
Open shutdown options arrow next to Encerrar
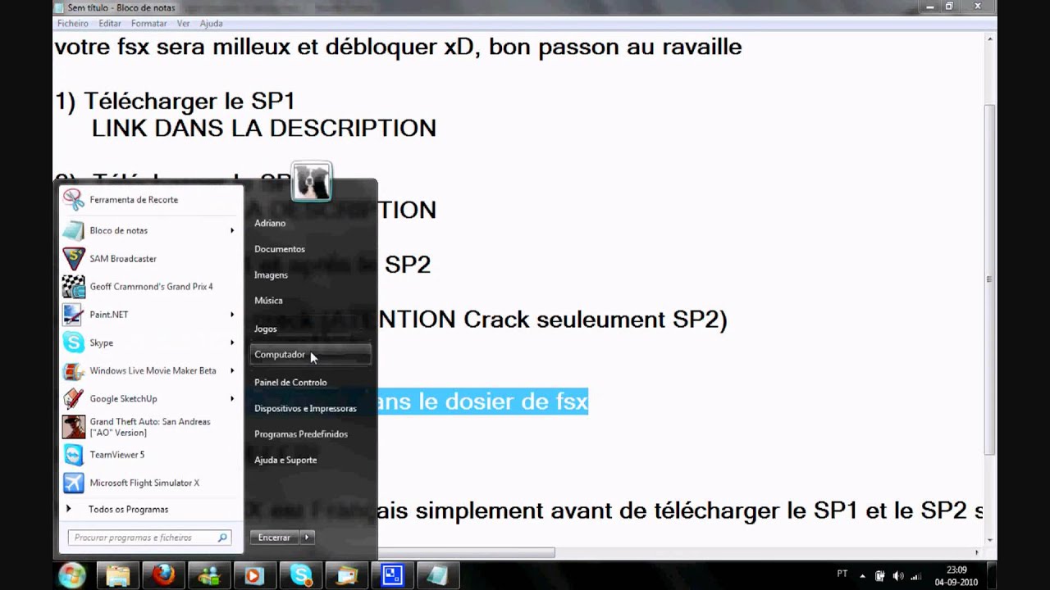[x=307, y=538]
